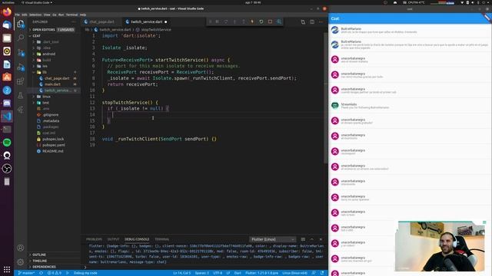Screen dimensions: 492x276
Task: Expand the android folder
Action: (54, 54)
